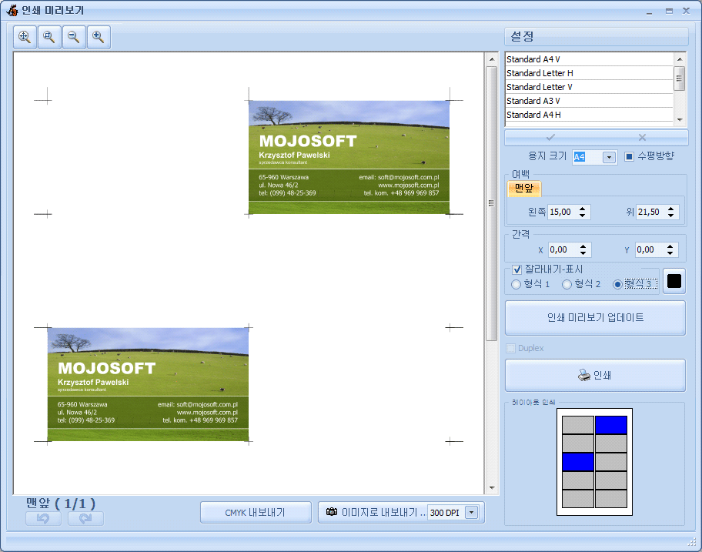This screenshot has height=552, width=702.
Task: Decrease 간격 Y with down arrow
Action: (670, 253)
